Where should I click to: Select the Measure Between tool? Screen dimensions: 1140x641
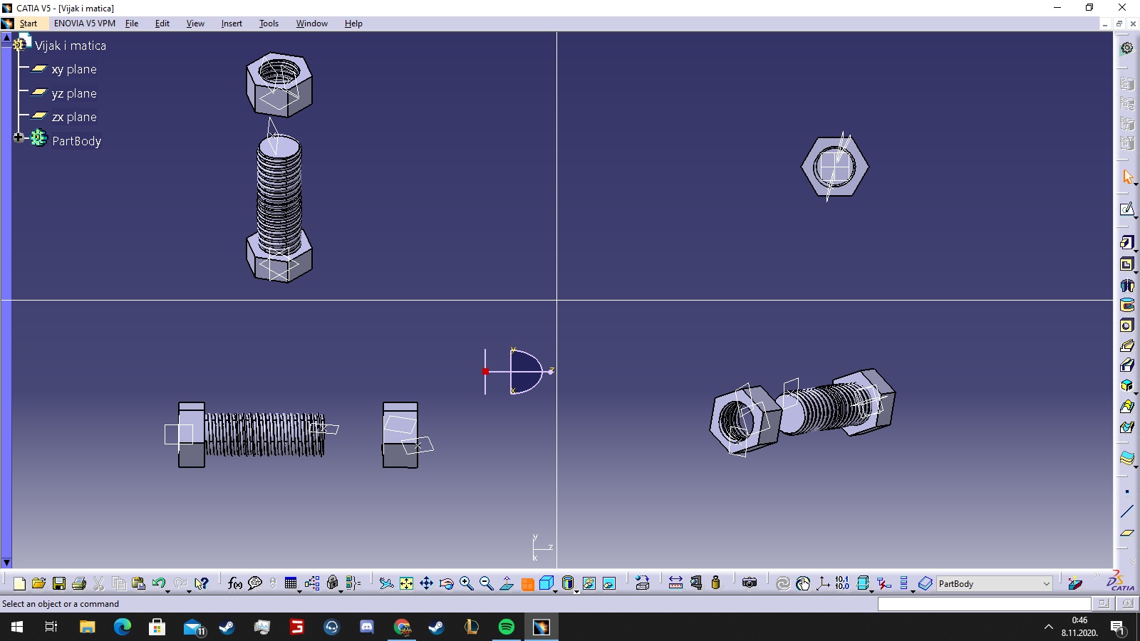[x=675, y=584]
